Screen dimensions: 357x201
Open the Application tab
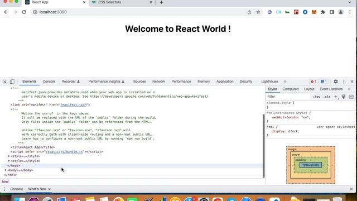(x=225, y=82)
